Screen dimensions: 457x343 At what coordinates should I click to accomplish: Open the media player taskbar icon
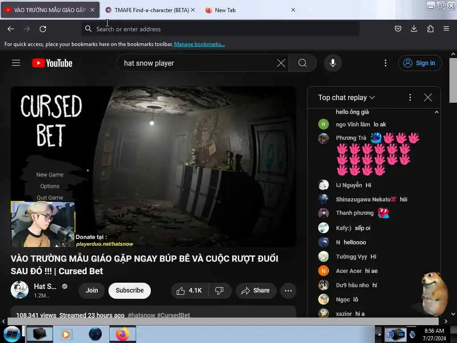coord(66,334)
